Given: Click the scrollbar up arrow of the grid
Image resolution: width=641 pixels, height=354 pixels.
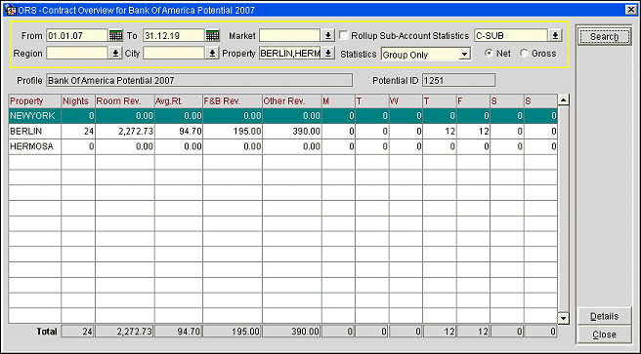Looking at the screenshot, I should [564, 99].
